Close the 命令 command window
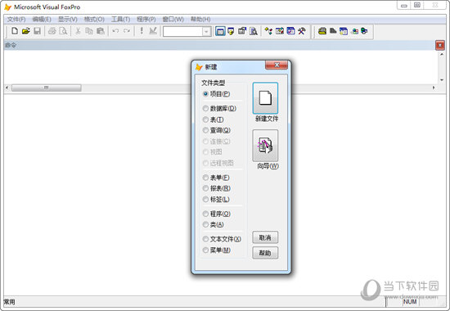Viewport: 450px width, 311px height. [440, 45]
